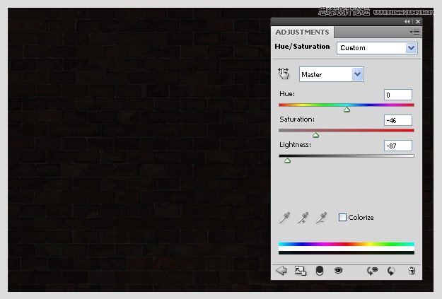Switch panel to expanded view icon

(301, 271)
